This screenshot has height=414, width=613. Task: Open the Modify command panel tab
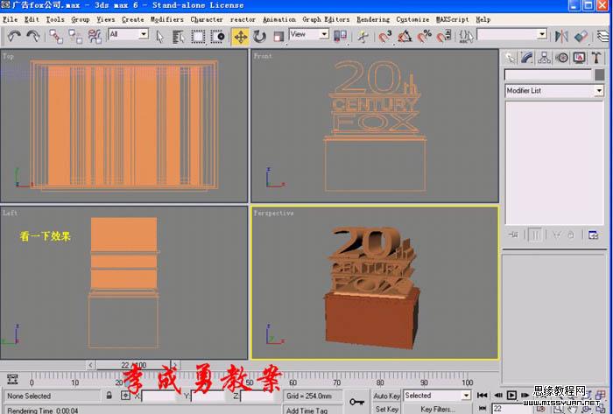(527, 58)
